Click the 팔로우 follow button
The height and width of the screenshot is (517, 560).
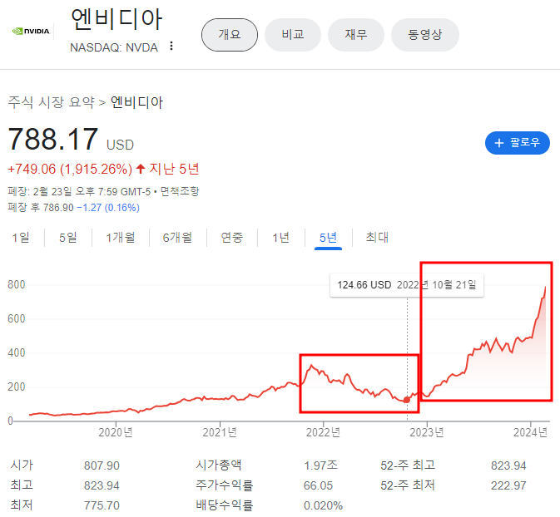517,143
